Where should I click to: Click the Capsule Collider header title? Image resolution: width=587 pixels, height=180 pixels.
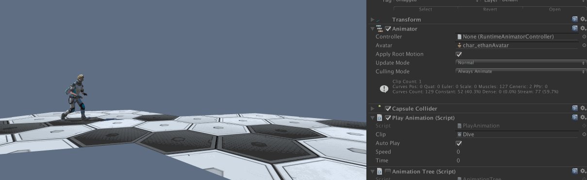414,109
